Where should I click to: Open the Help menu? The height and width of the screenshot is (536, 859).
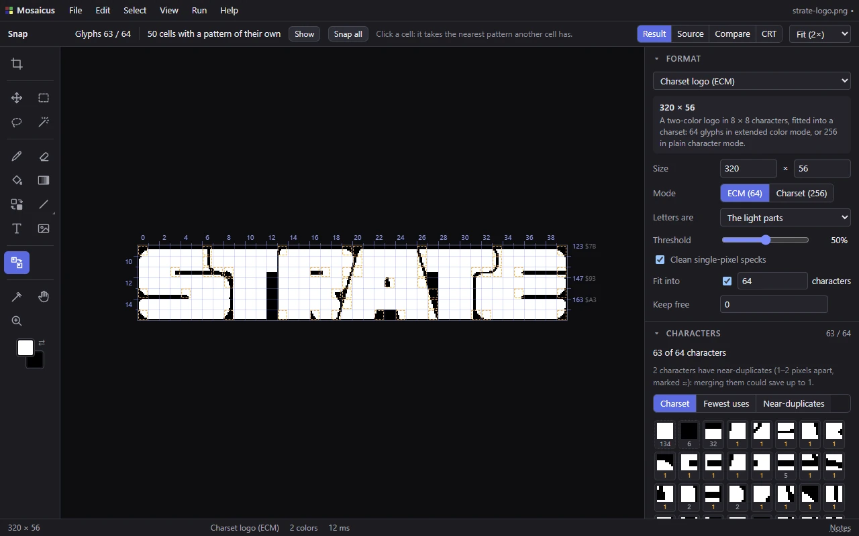229,11
